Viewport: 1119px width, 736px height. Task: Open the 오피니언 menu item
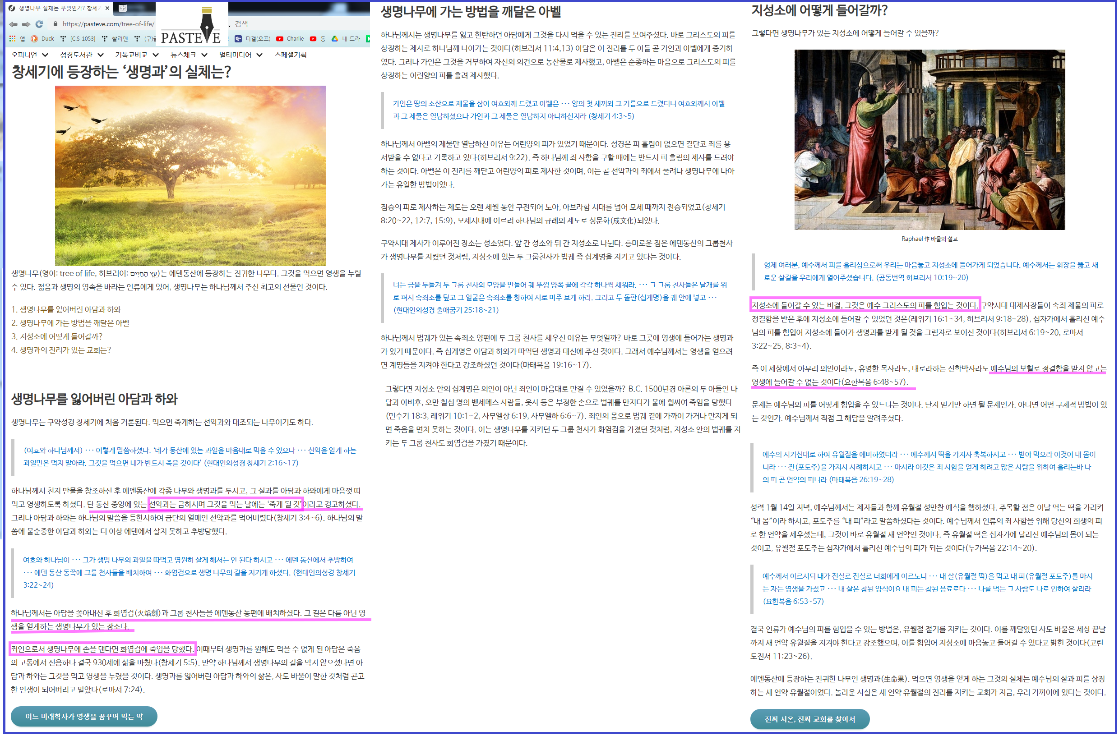tap(24, 55)
